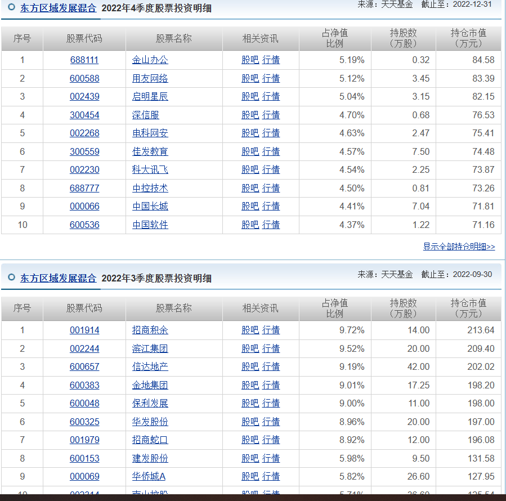View 行情 for 金地集团 row
The height and width of the screenshot is (501, 506).
(x=271, y=385)
